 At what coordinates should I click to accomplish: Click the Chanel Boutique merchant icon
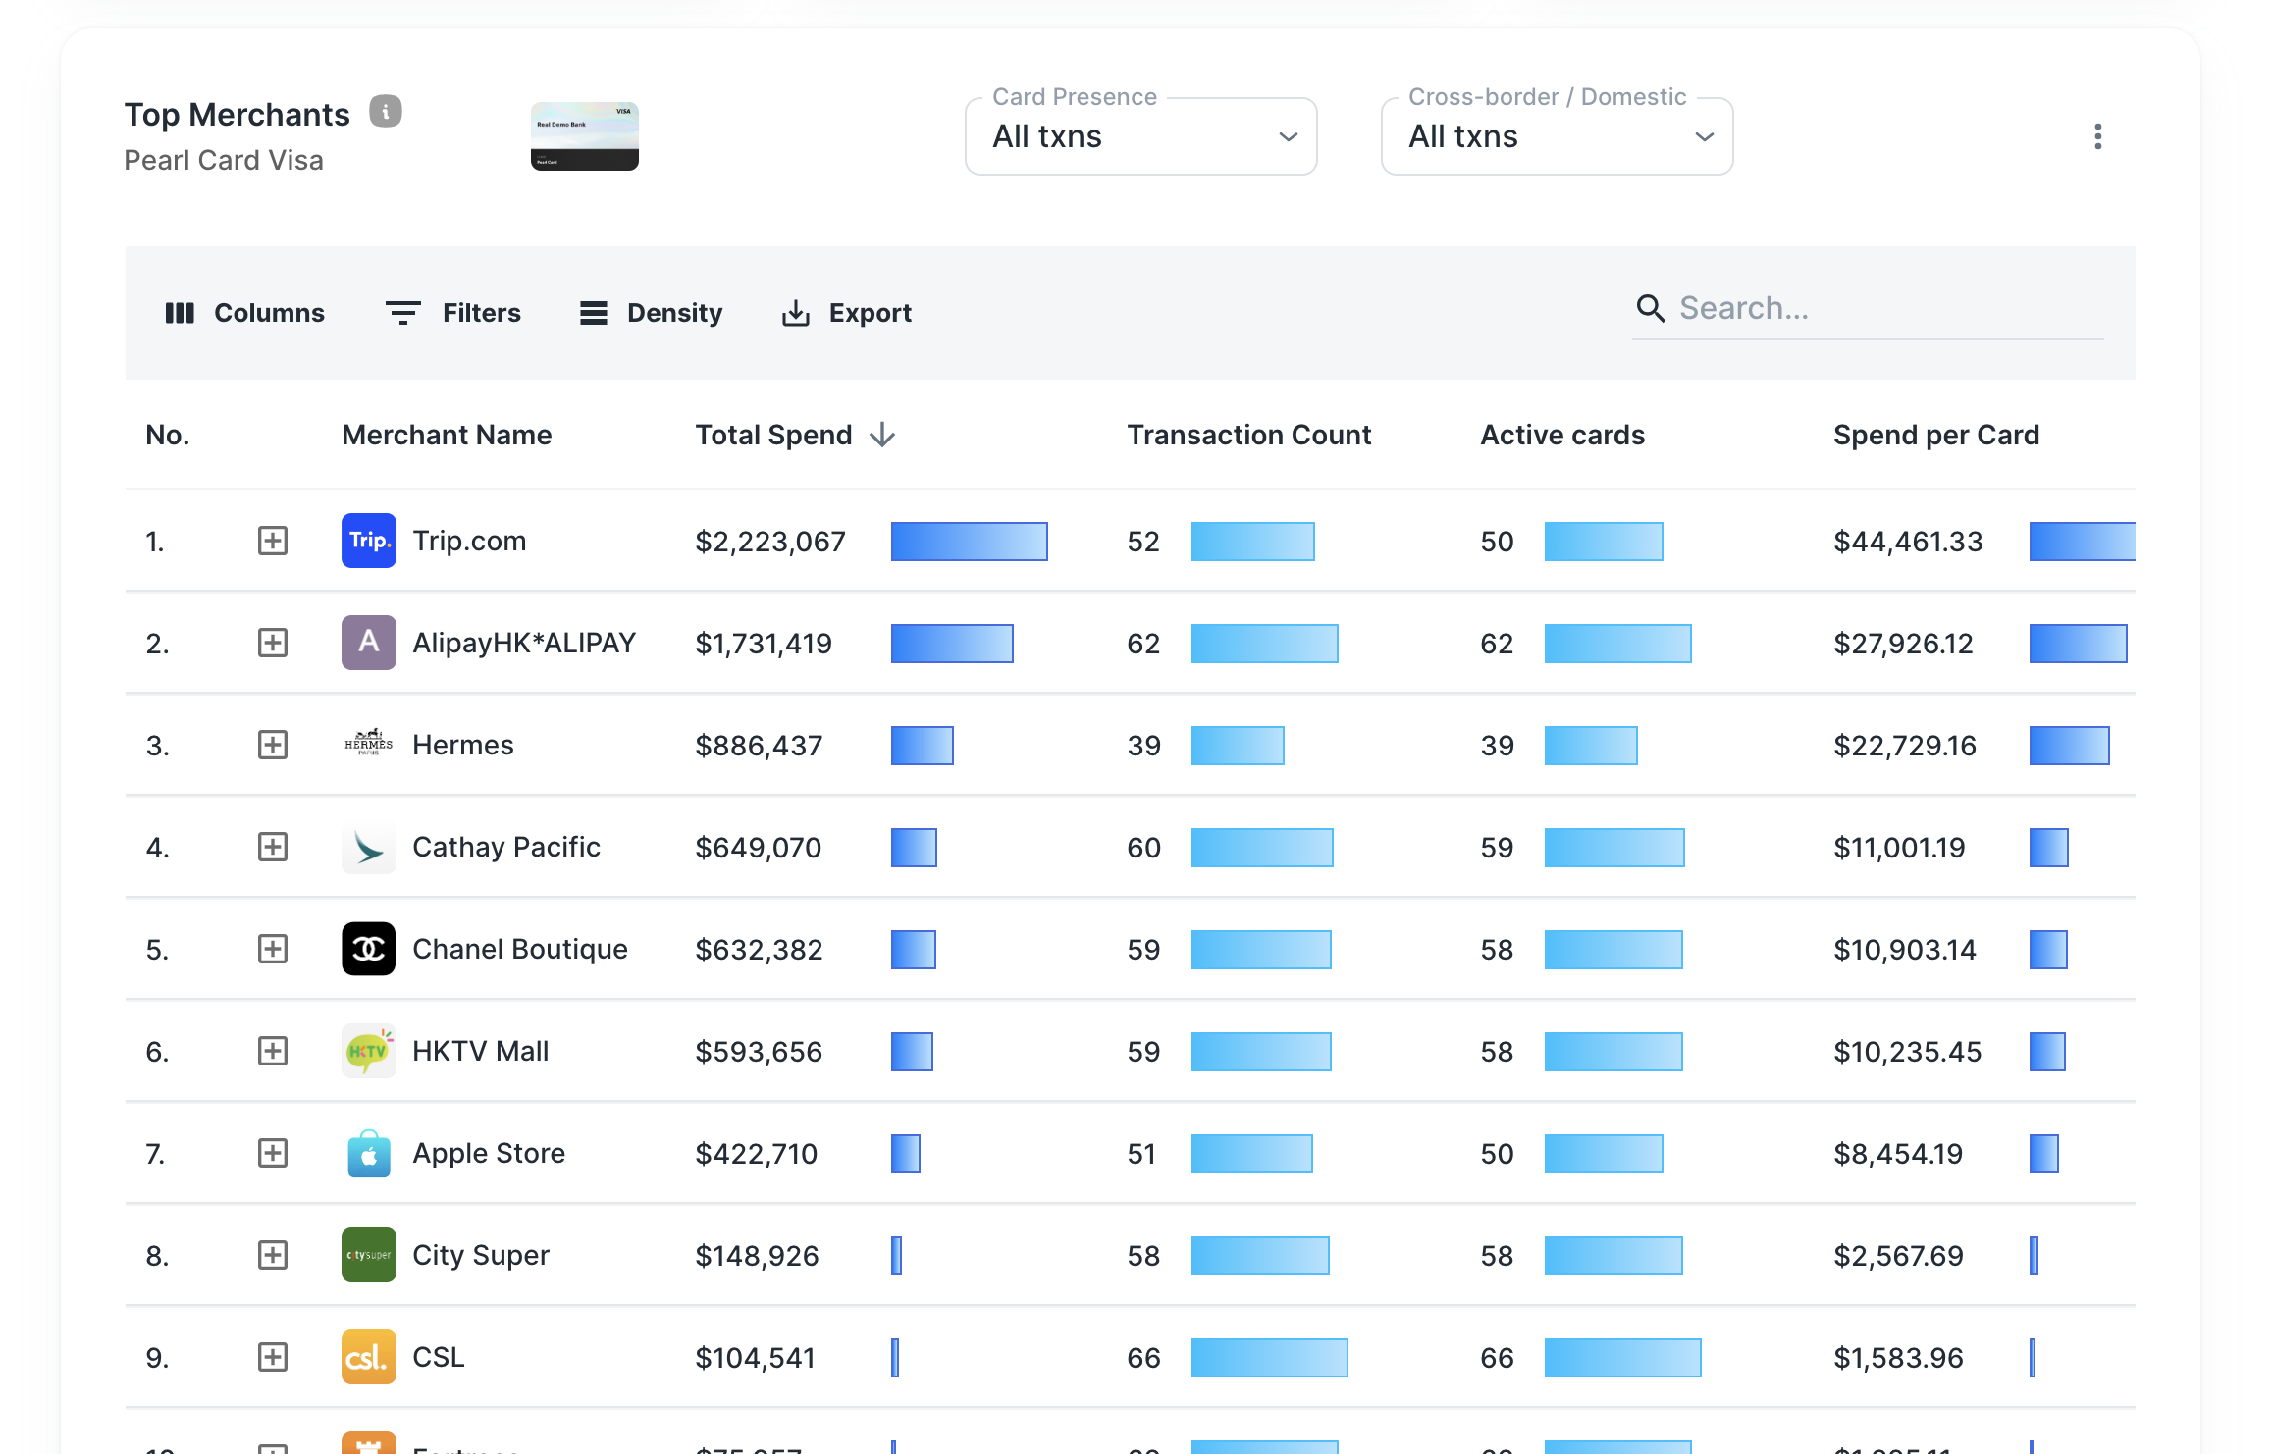tap(368, 947)
